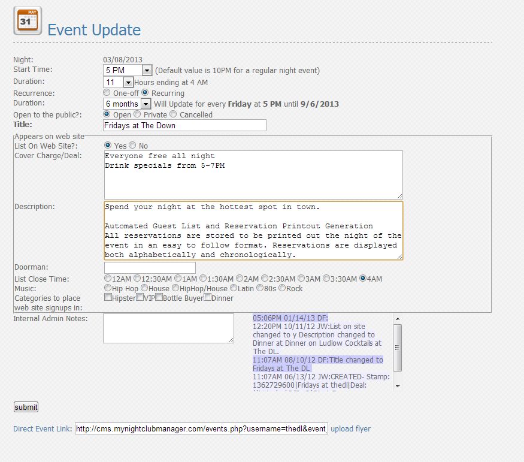524x462 pixels.
Task: Click the submit button
Action: pos(26,407)
